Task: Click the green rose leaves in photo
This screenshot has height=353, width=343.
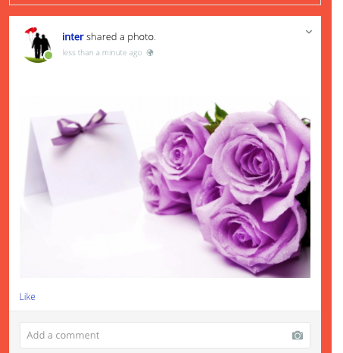Action: coord(216,117)
